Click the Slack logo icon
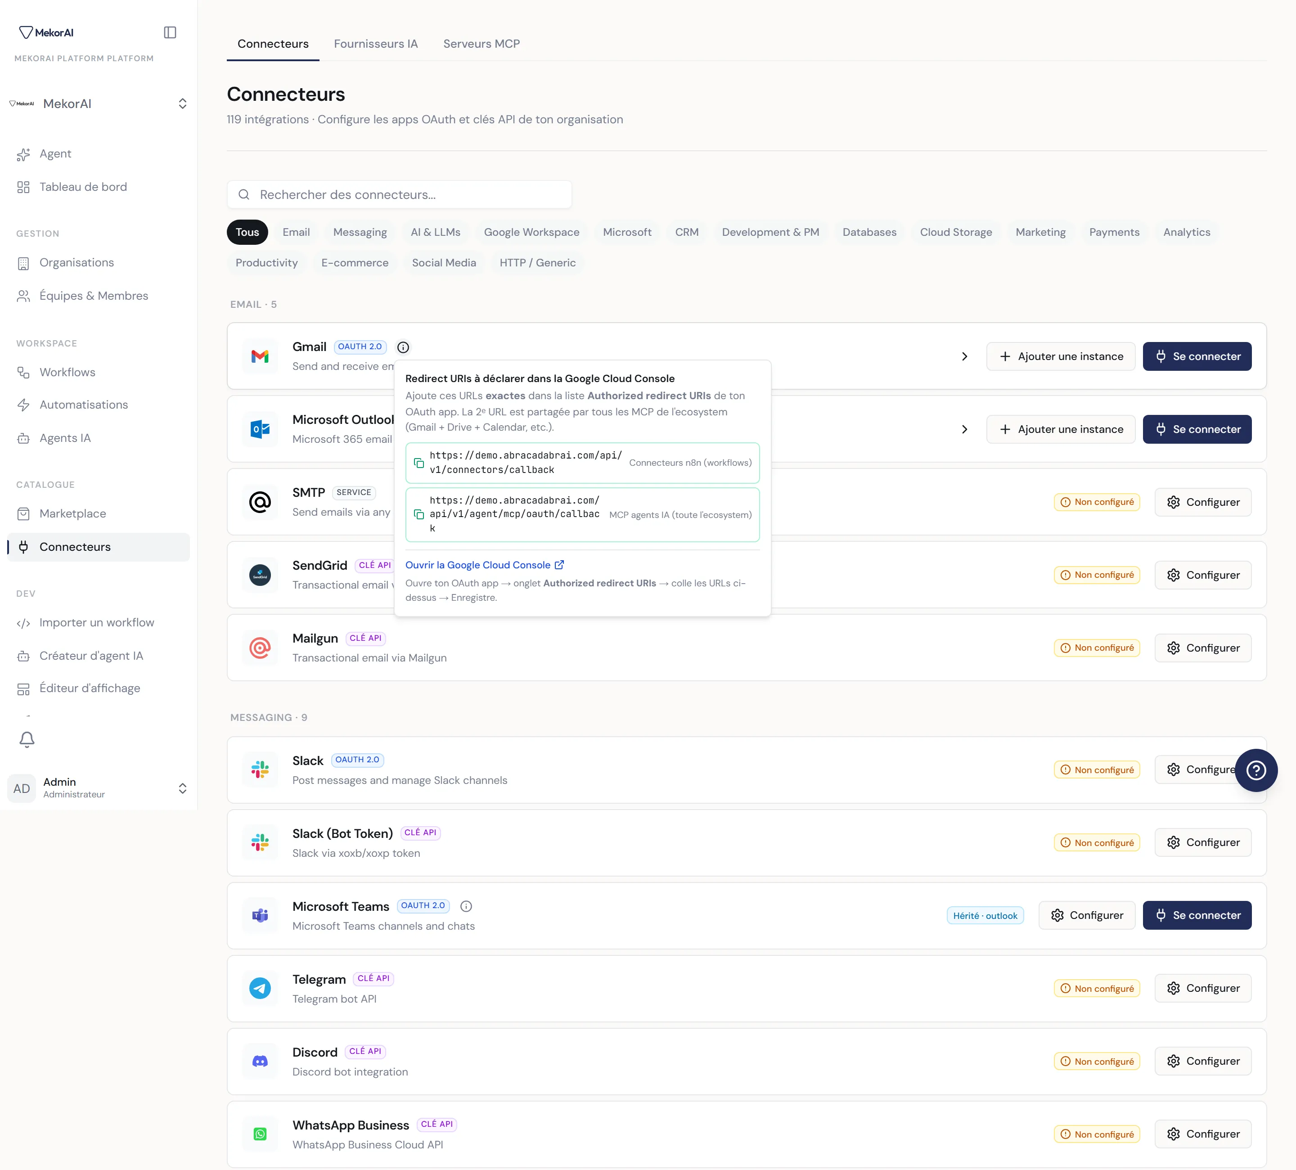Image resolution: width=1296 pixels, height=1170 pixels. [x=260, y=769]
